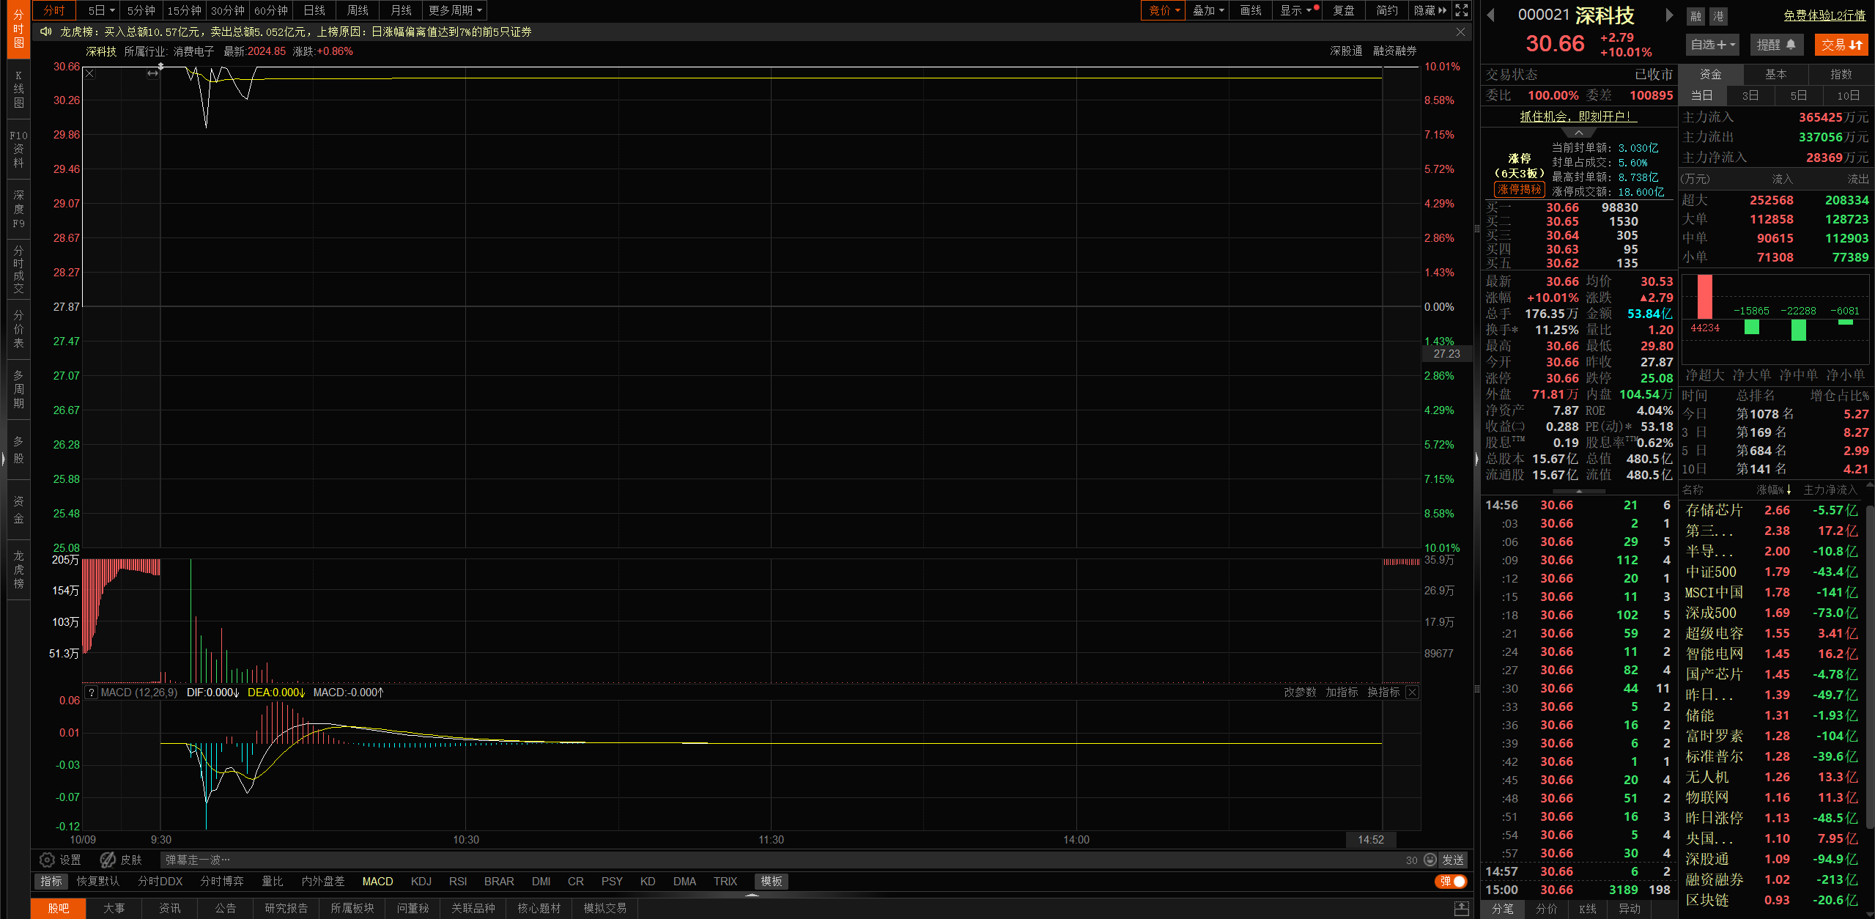Toggle the 弹 danmaku switch
The width and height of the screenshot is (1875, 919).
pos(1451,881)
